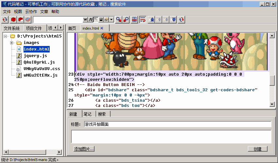Click the editor scrollbar down arrow
Viewport: 278px width, 163px height.
tap(272, 104)
